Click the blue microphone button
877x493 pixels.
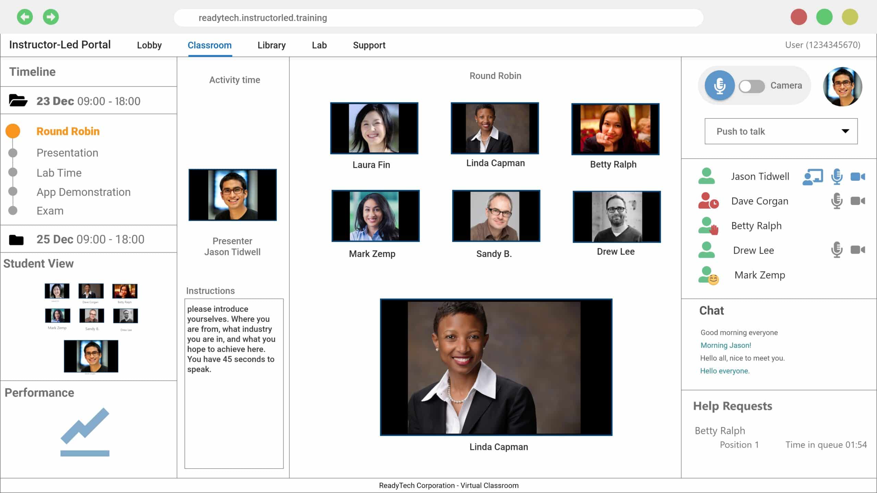pos(719,85)
